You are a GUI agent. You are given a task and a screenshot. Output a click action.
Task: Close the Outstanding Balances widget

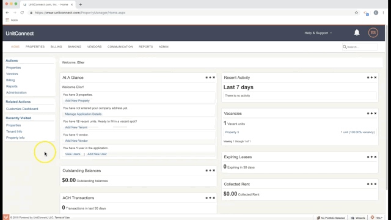214,170
